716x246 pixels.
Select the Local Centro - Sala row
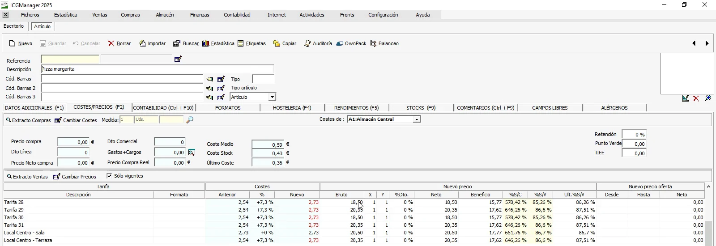pos(354,233)
